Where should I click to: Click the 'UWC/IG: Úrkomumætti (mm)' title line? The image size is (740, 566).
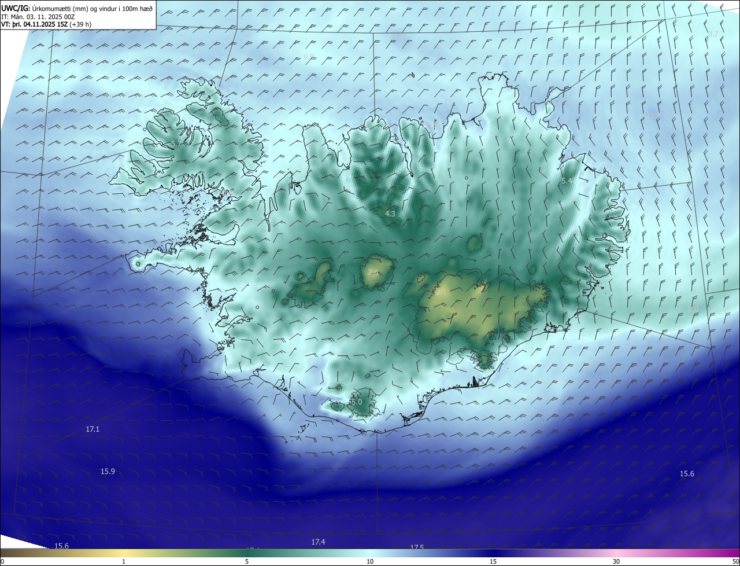click(77, 8)
